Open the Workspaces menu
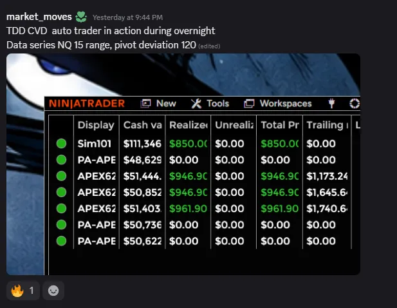This screenshot has width=397, height=308. click(286, 104)
